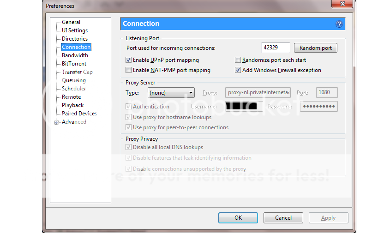
Task: Select General in the settings tree
Action: pos(71,22)
